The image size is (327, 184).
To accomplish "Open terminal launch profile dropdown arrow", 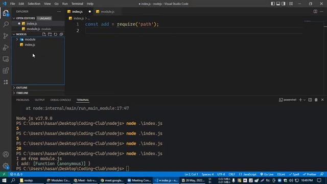I will 305,100.
